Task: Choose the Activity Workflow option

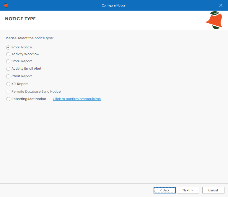Action: (8, 54)
